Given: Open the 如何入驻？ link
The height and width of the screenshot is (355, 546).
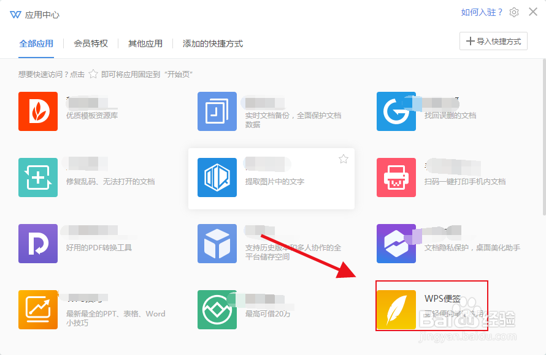Looking at the screenshot, I should click(482, 12).
